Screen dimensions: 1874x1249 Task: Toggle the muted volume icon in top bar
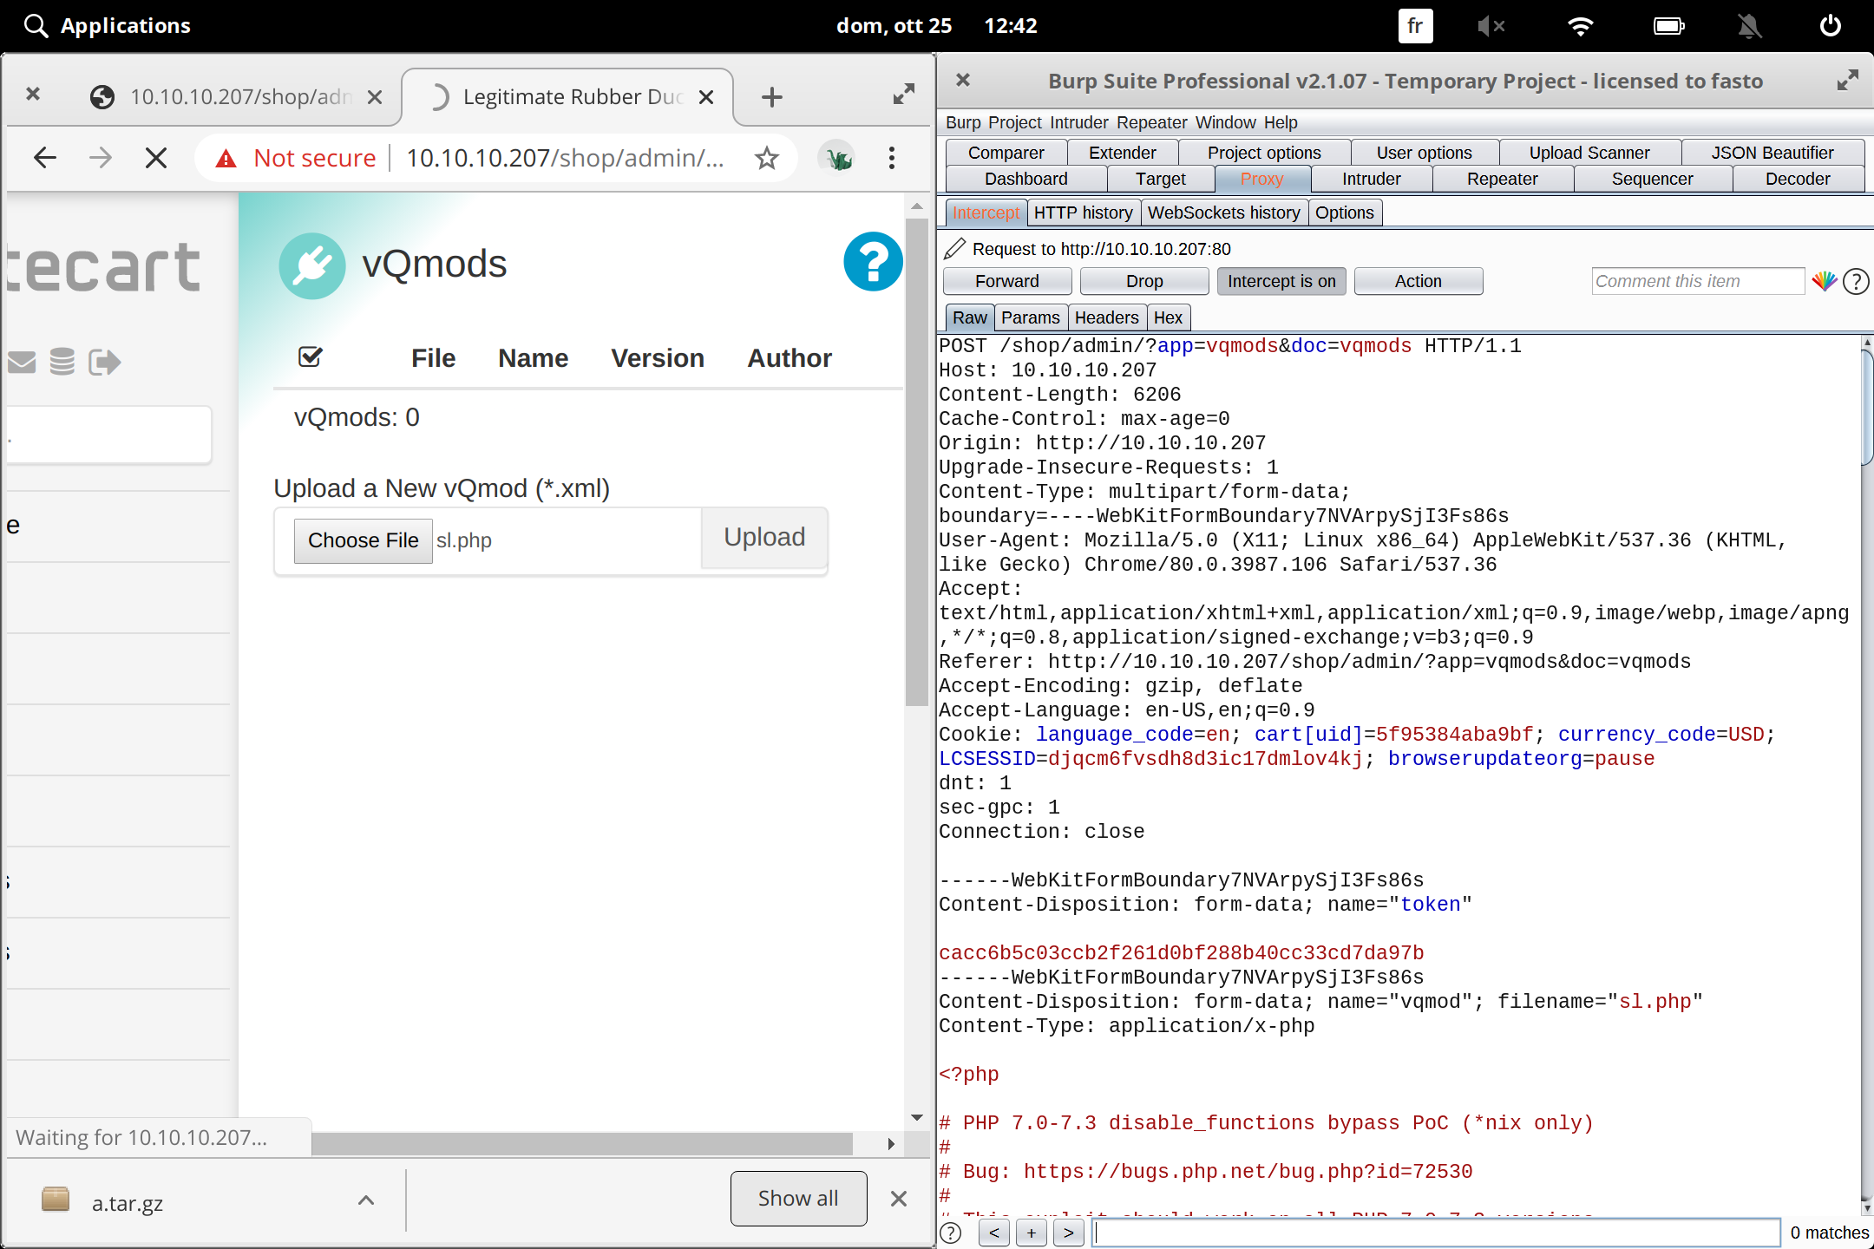point(1491,26)
